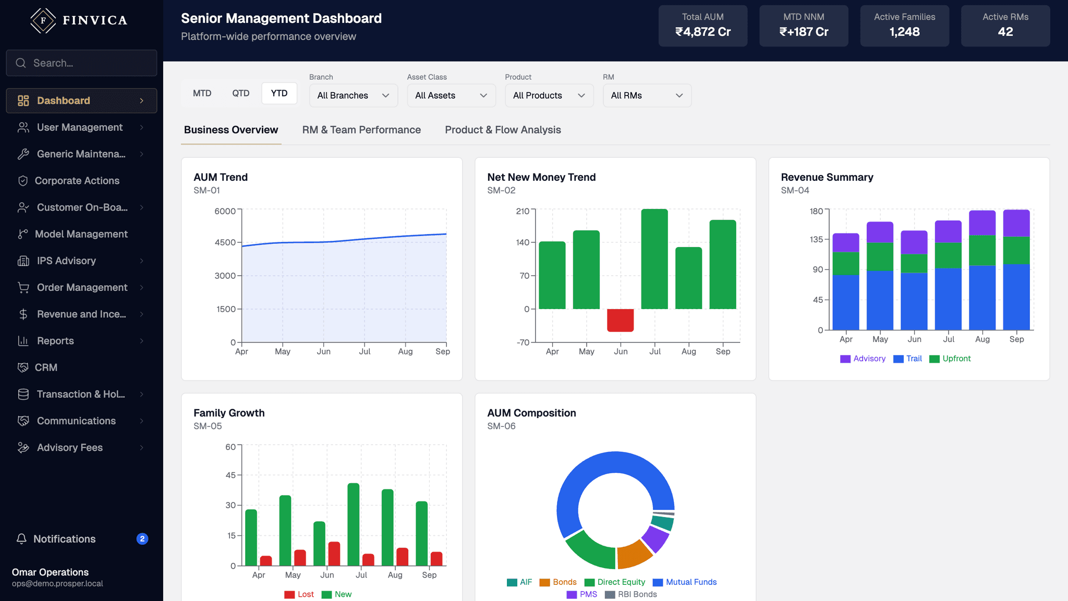
Task: Toggle Mutual Funds in AUM Composition legend
Action: (685, 582)
